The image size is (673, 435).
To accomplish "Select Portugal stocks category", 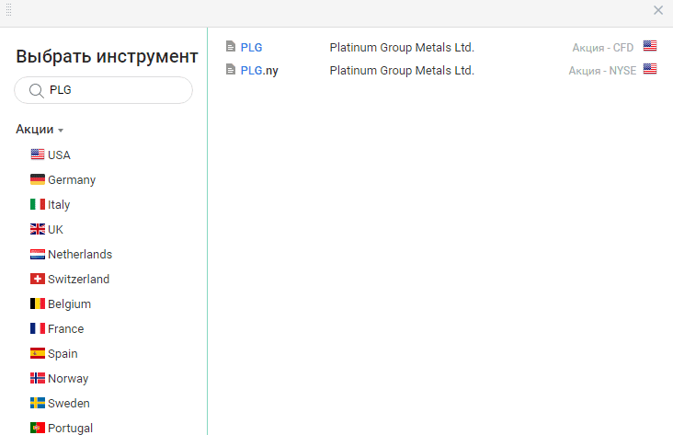I will pos(71,429).
